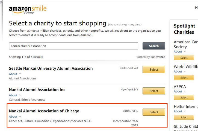Click the dark Search button
The image size is (198, 131).
click(x=154, y=46)
